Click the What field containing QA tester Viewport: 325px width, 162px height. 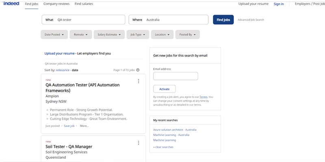tap(83, 19)
